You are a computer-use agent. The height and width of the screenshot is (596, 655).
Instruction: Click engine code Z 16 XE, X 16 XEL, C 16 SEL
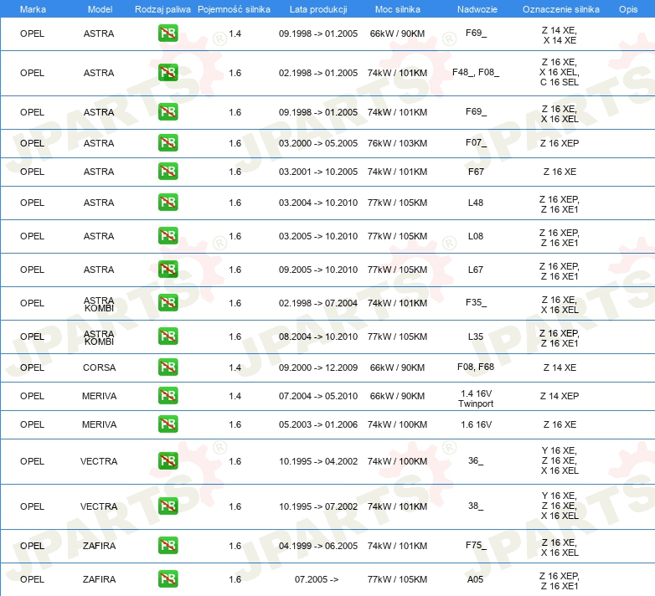pyautogui.click(x=560, y=72)
